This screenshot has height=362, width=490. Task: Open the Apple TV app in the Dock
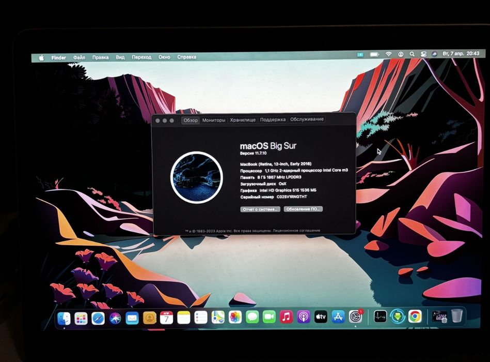pos(320,316)
